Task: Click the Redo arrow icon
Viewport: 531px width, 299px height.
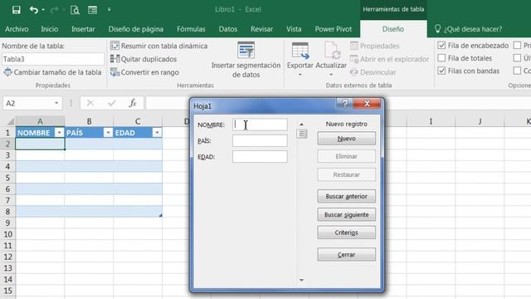Action: click(54, 10)
